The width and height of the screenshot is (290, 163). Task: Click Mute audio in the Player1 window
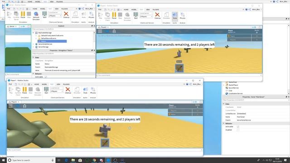[85, 90]
